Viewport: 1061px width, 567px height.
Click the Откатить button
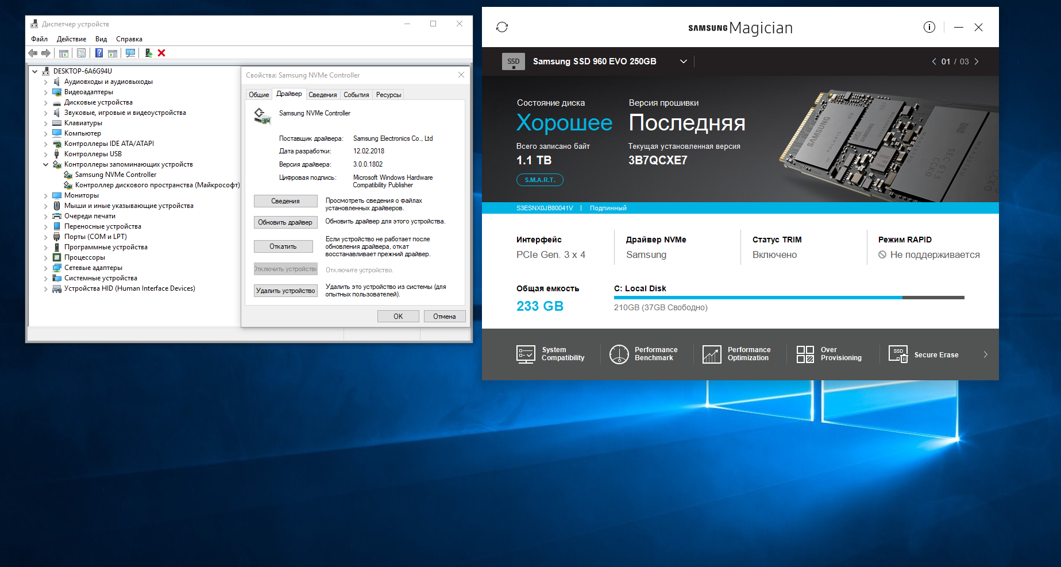[283, 246]
